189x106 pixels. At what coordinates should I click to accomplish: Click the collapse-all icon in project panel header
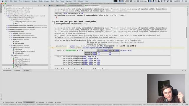[41, 6]
